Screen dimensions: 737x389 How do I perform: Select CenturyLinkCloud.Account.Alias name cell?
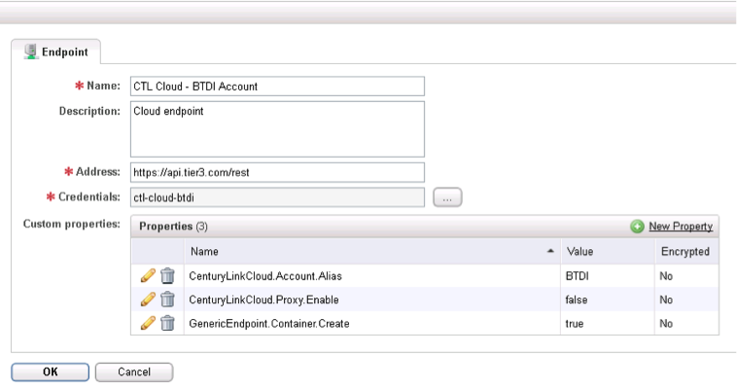click(x=372, y=275)
